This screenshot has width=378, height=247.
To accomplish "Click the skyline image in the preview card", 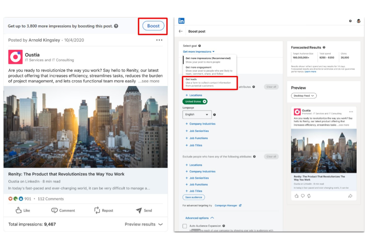I will click(x=324, y=151).
